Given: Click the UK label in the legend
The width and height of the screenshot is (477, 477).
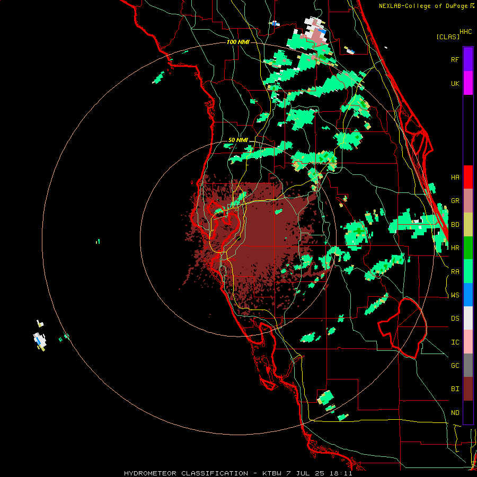Looking at the screenshot, I should (455, 83).
